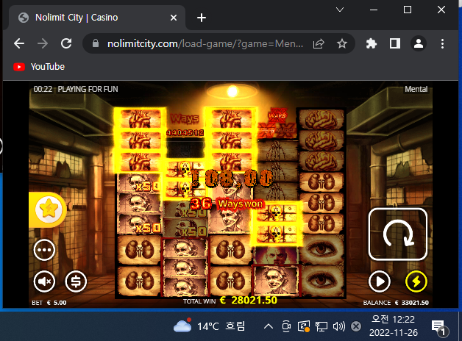Start autoplay with the play button
The width and height of the screenshot is (462, 341).
(380, 281)
